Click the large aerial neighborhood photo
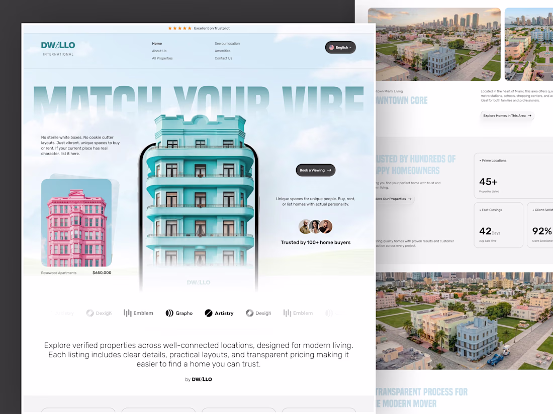 464,321
